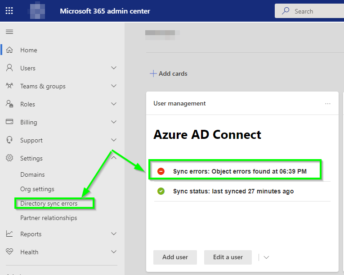
Task: Select the Teams & groups label
Action: [43, 86]
